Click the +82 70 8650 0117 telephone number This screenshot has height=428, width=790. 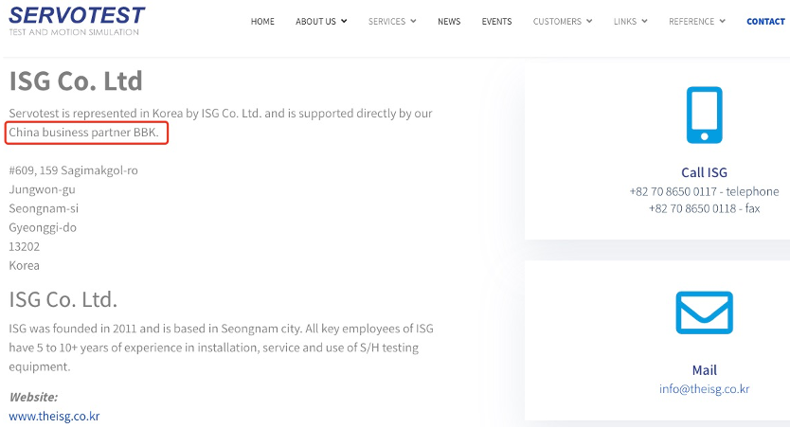pyautogui.click(x=704, y=192)
